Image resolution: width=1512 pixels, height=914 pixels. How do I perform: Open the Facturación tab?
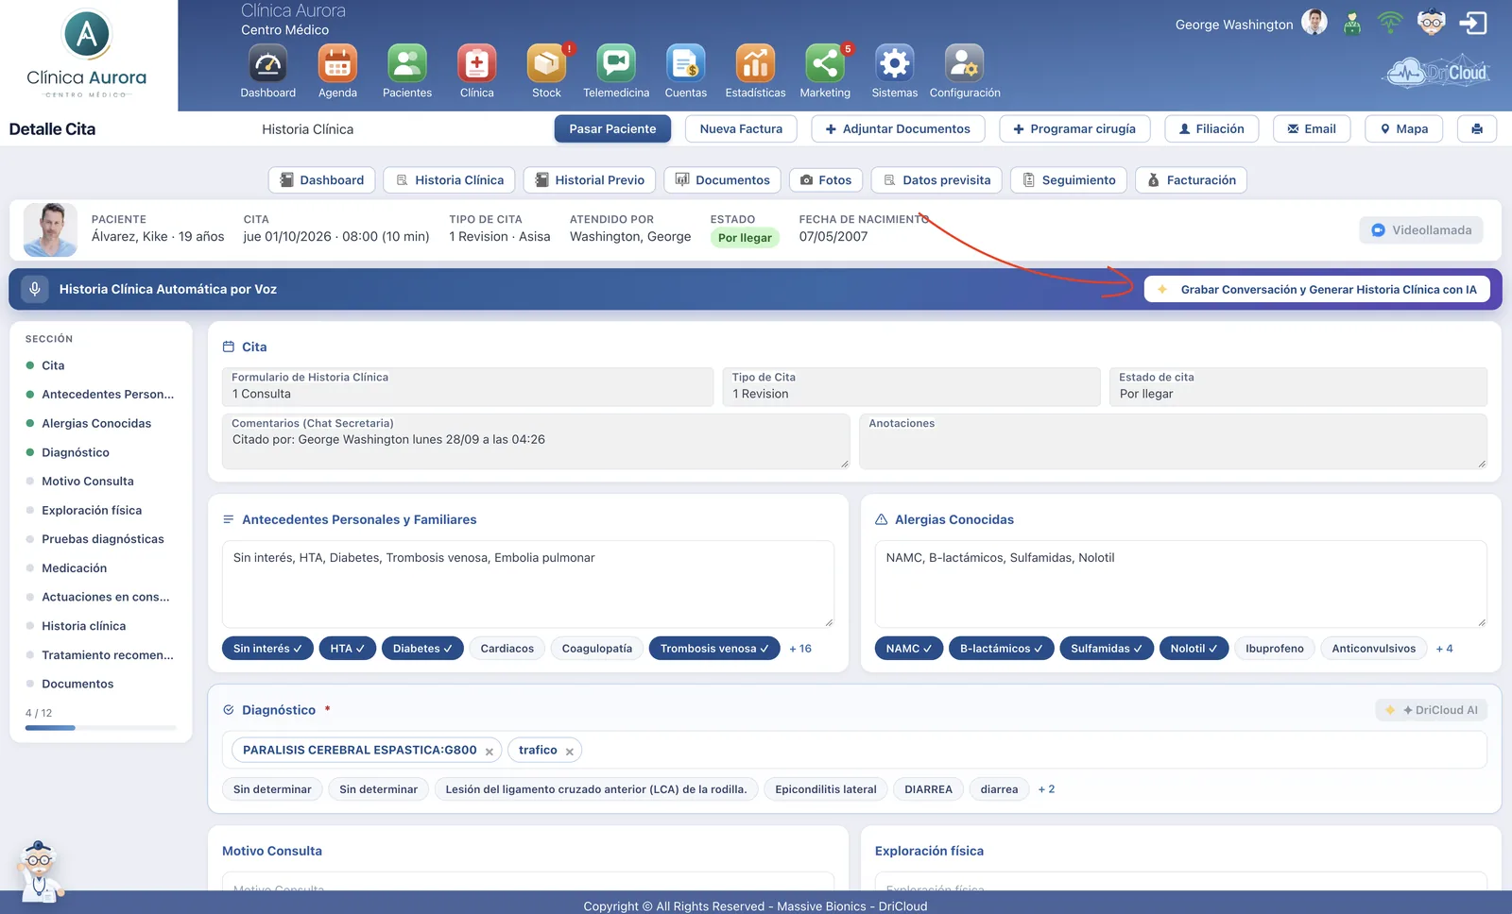(x=1191, y=180)
